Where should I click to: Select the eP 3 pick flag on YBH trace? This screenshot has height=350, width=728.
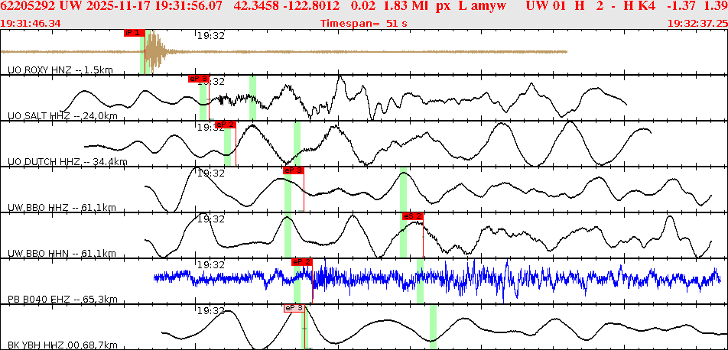tap(294, 308)
